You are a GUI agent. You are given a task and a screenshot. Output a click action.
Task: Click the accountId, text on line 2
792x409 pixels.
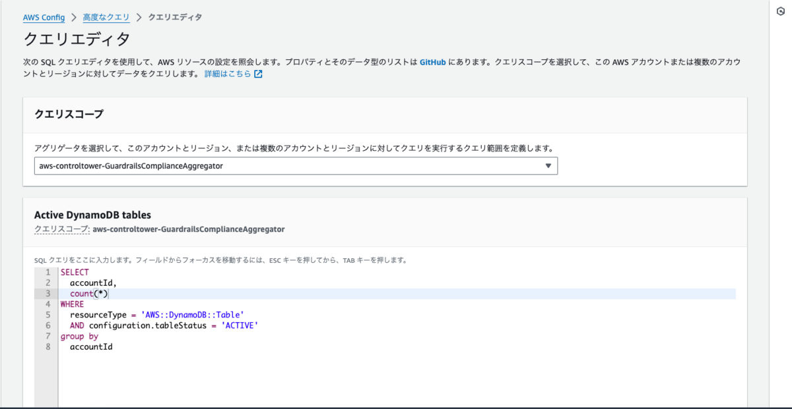click(94, 283)
